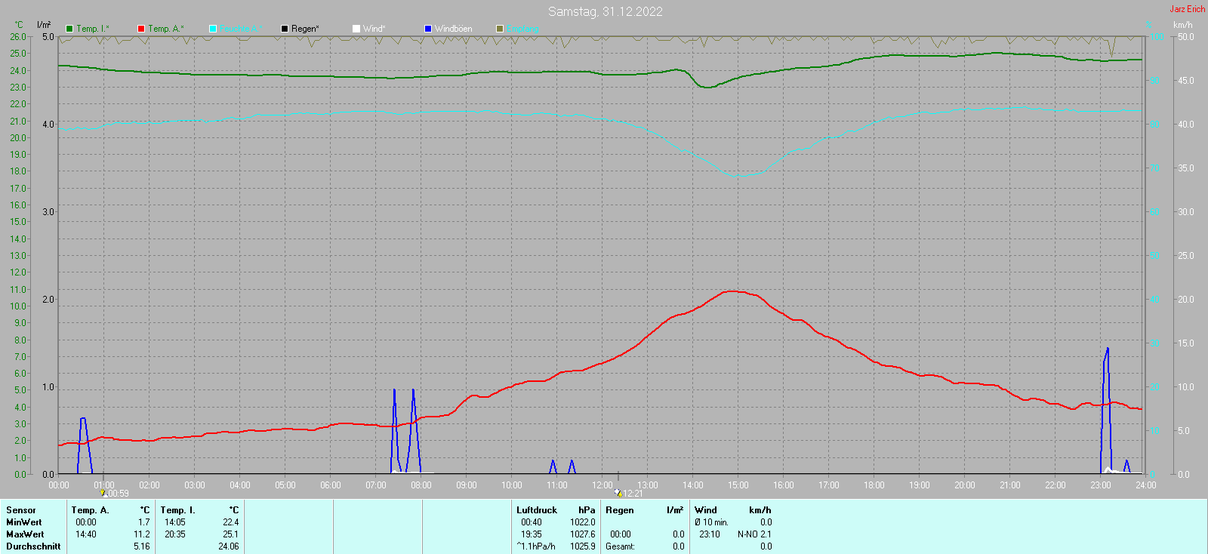The height and width of the screenshot is (554, 1208).
Task: Click the blue Windböen legend swatch
Action: (x=428, y=29)
